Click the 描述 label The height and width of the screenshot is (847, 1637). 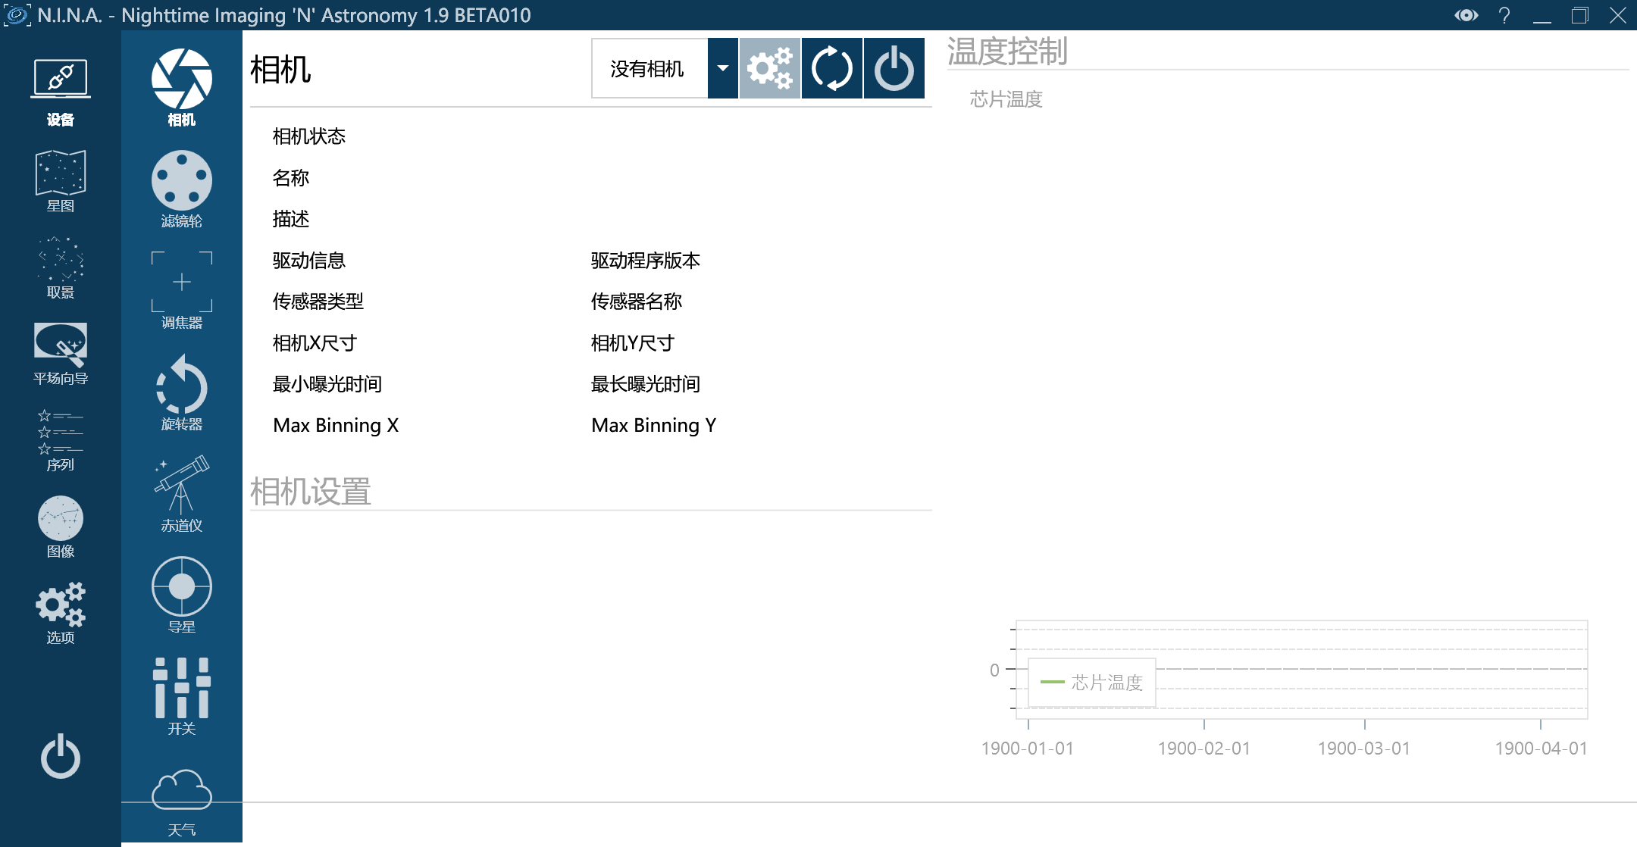pos(291,219)
